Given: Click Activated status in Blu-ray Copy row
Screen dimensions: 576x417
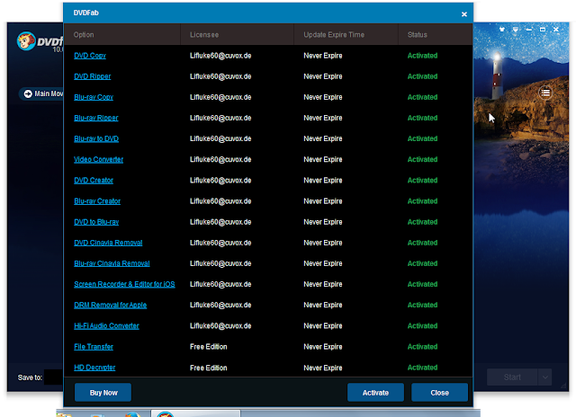Looking at the screenshot, I should click(422, 97).
